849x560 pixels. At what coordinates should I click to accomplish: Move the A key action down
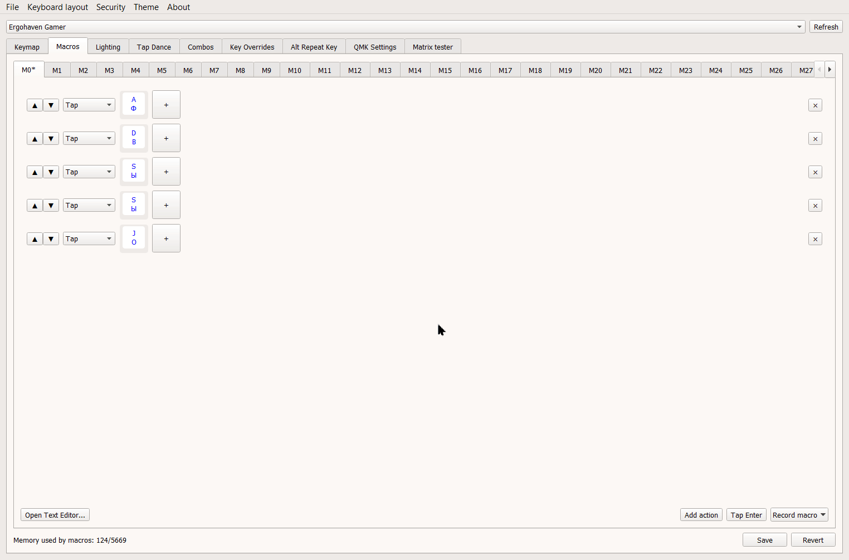coord(51,105)
